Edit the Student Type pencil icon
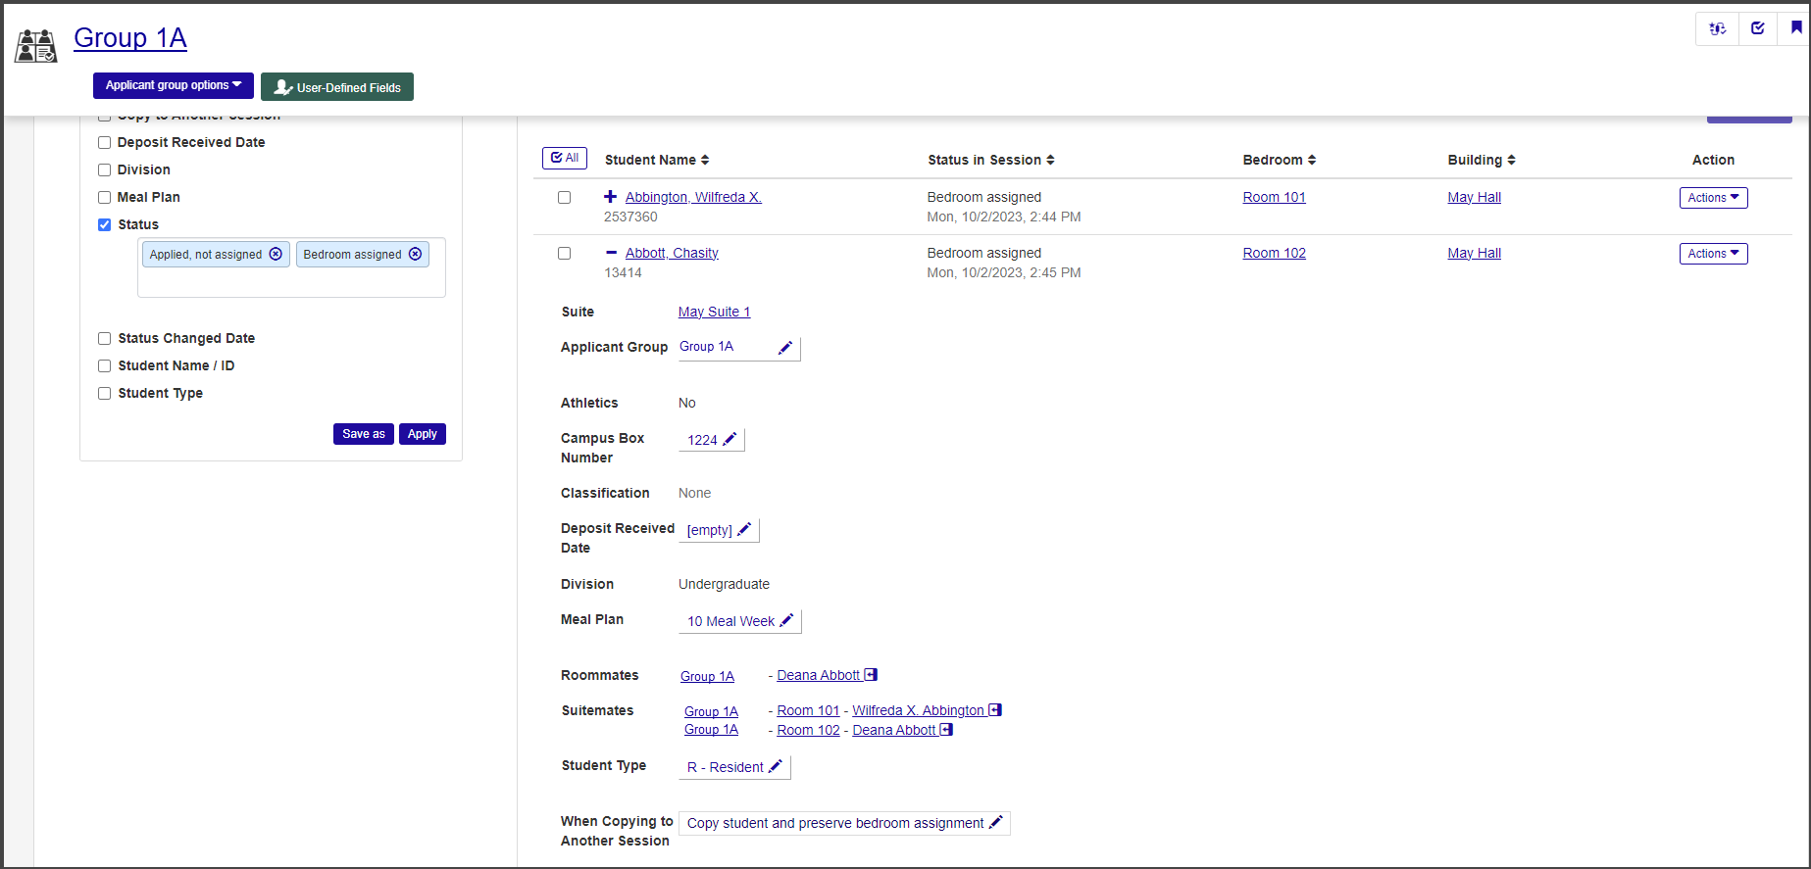The height and width of the screenshot is (869, 1811). (775, 767)
